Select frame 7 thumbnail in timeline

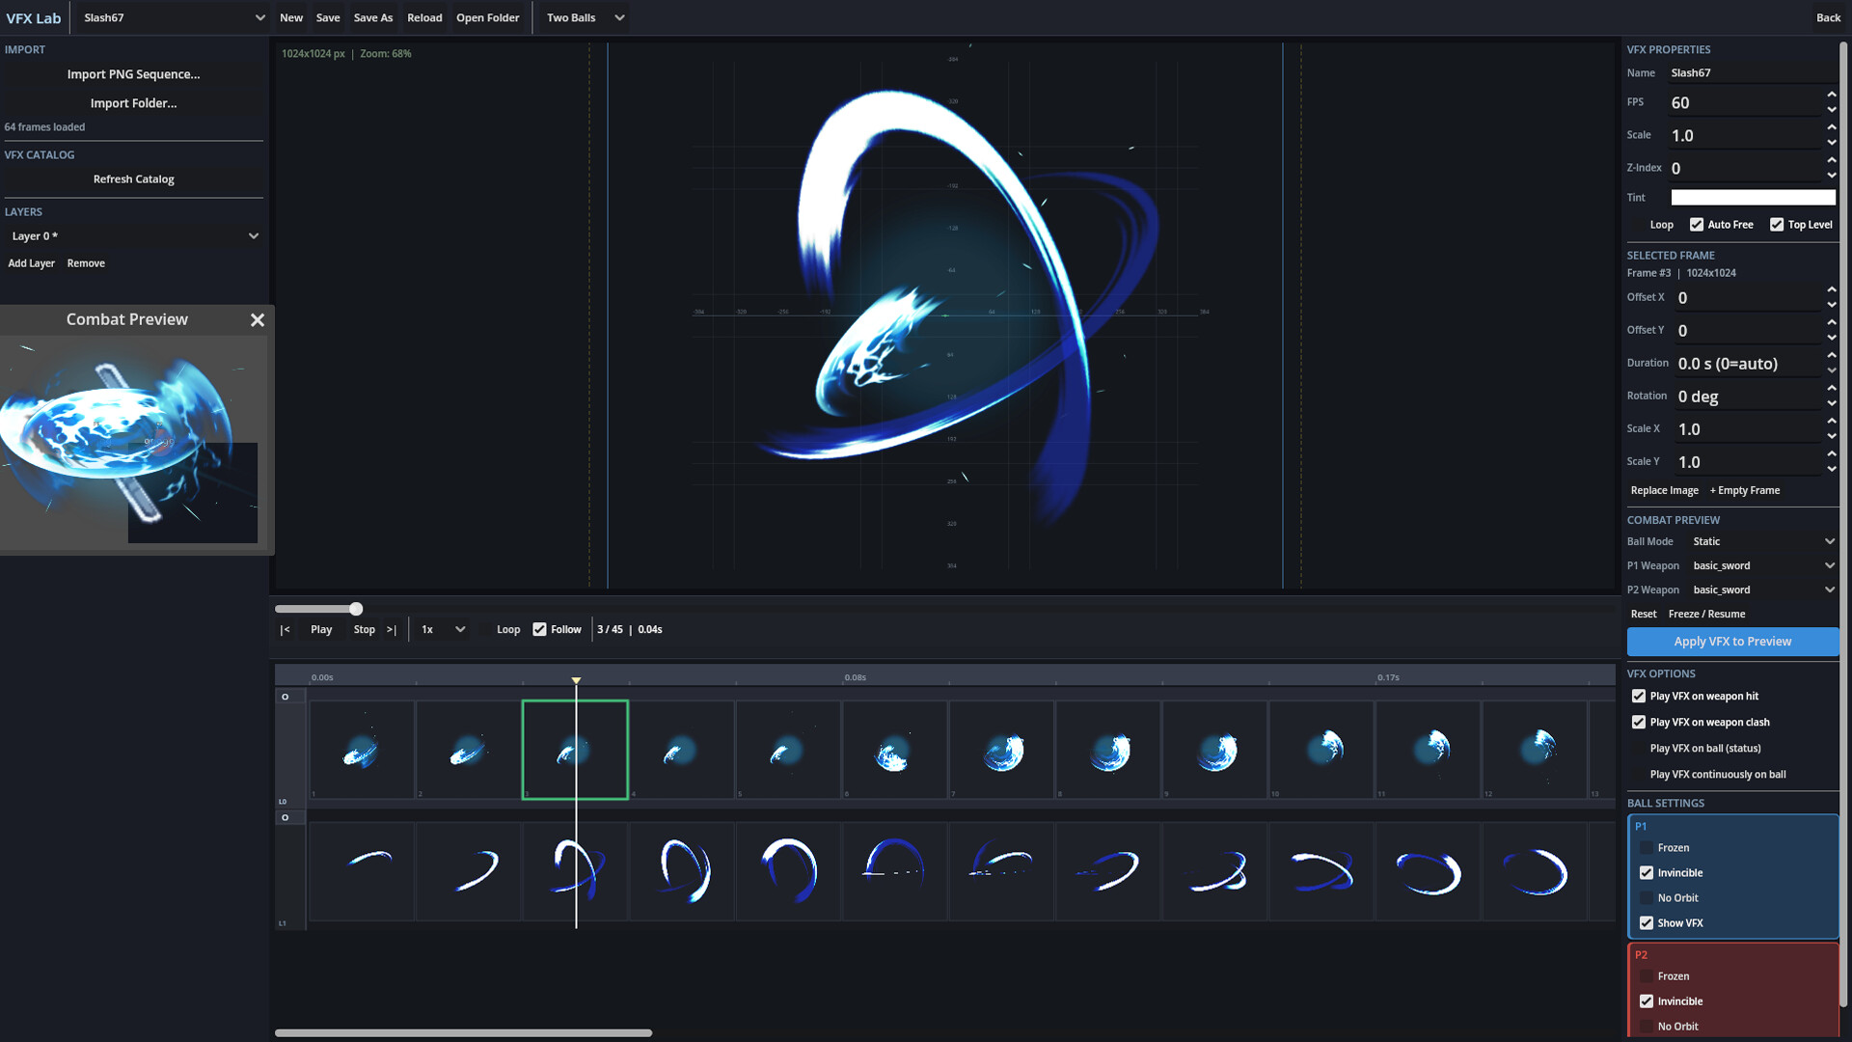tap(1001, 750)
